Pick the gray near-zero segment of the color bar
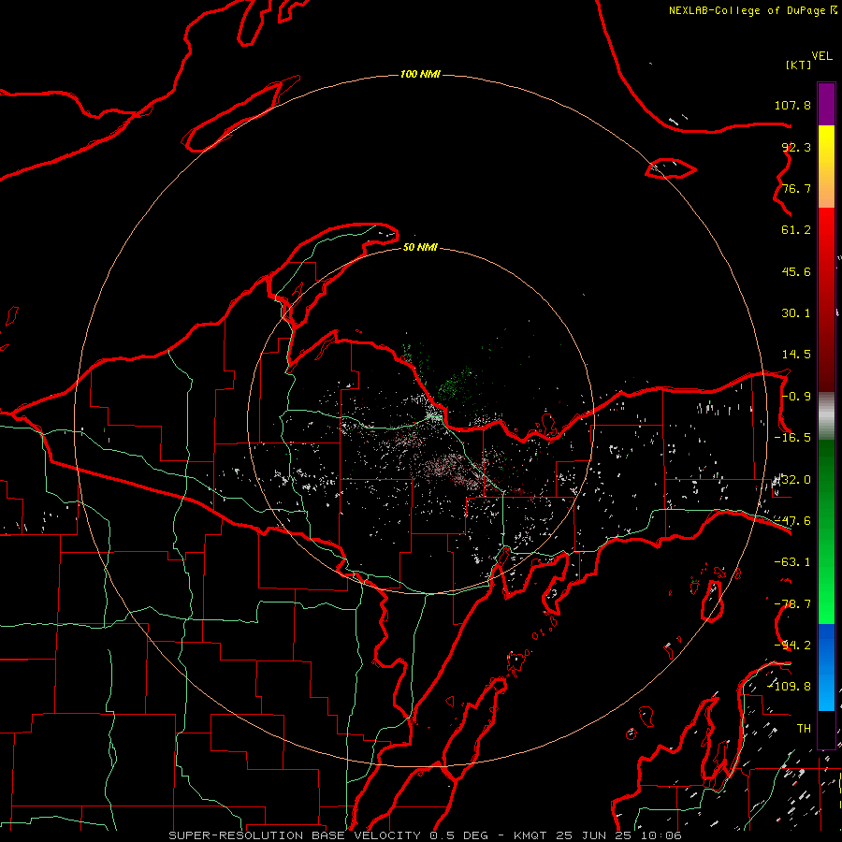 pyautogui.click(x=826, y=415)
